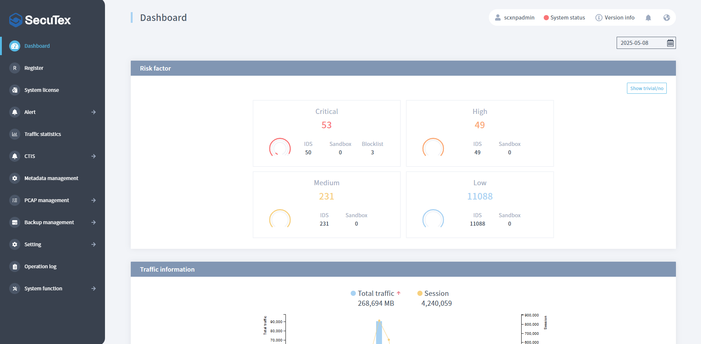Image resolution: width=701 pixels, height=344 pixels.
Task: Click the High count 49
Action: tap(480, 125)
